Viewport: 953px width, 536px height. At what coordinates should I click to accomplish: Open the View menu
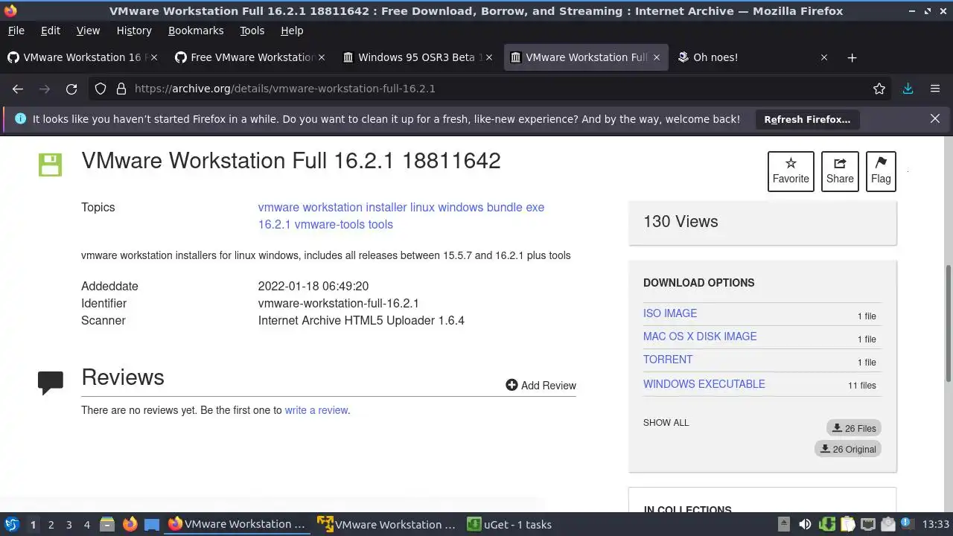coord(88,31)
